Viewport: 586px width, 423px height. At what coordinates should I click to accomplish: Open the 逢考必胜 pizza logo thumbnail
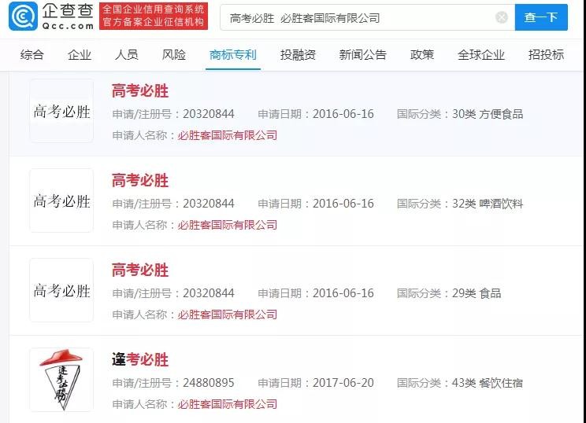pos(61,379)
